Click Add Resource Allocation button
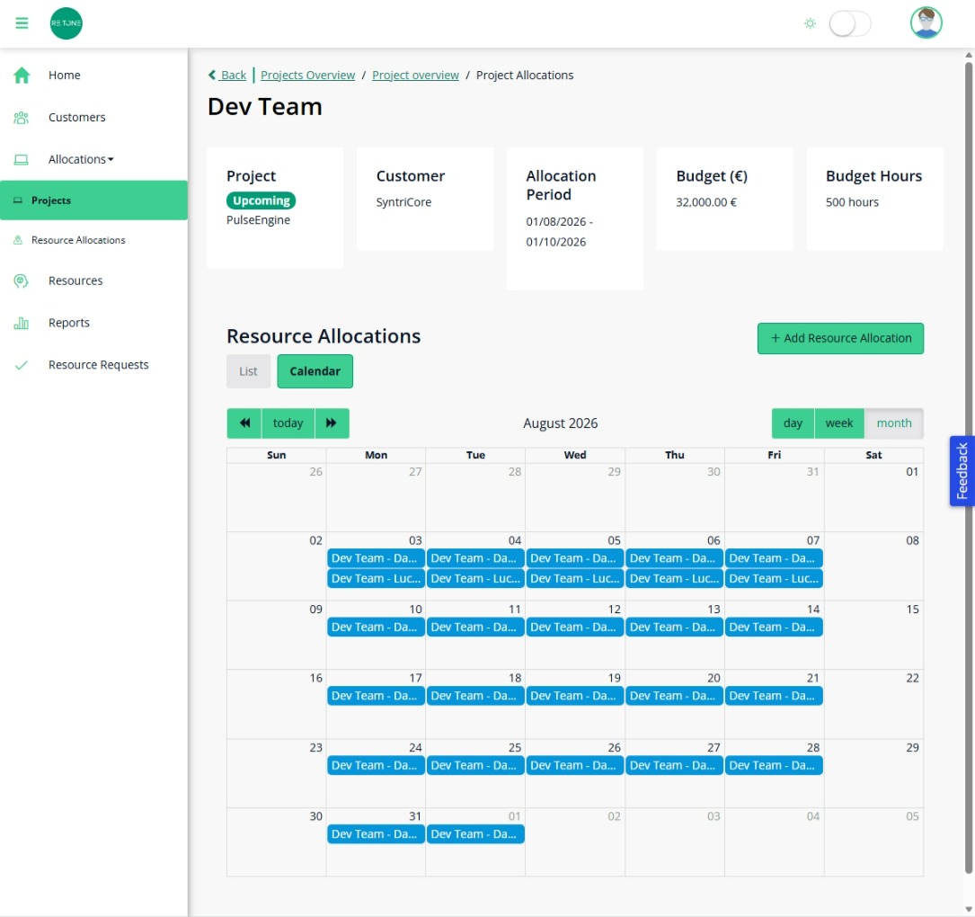Image resolution: width=975 pixels, height=917 pixels. 840,338
